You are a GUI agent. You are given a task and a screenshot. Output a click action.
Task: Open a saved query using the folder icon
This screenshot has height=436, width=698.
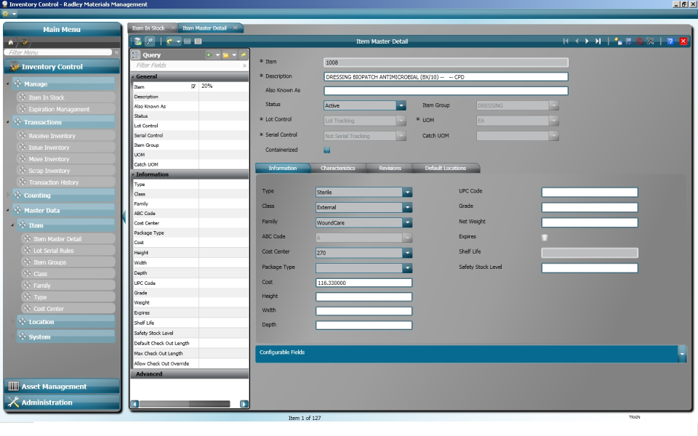pos(225,55)
